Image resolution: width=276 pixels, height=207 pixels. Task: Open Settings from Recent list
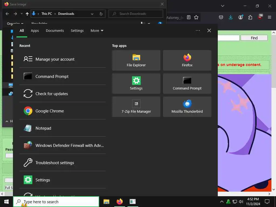click(x=63, y=180)
